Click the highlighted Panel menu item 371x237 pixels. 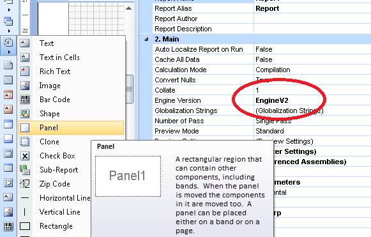tap(72, 128)
